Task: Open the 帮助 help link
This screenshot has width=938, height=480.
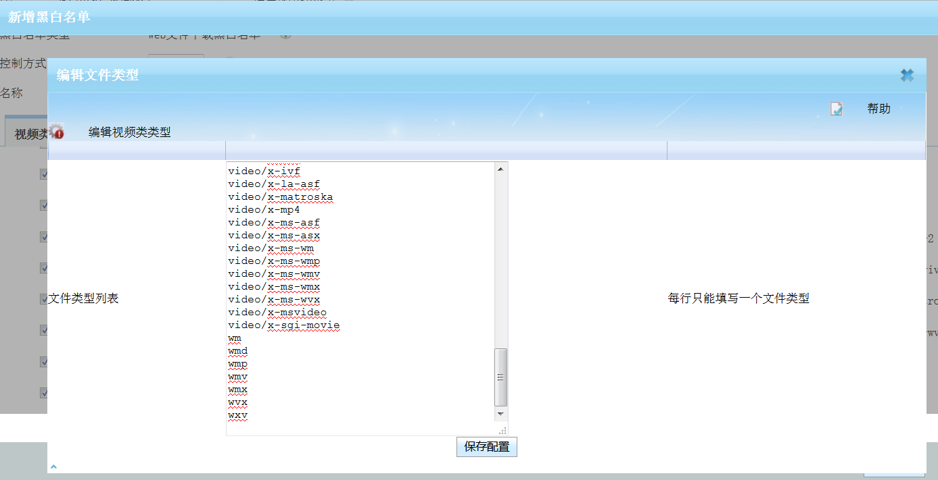Action: 878,109
